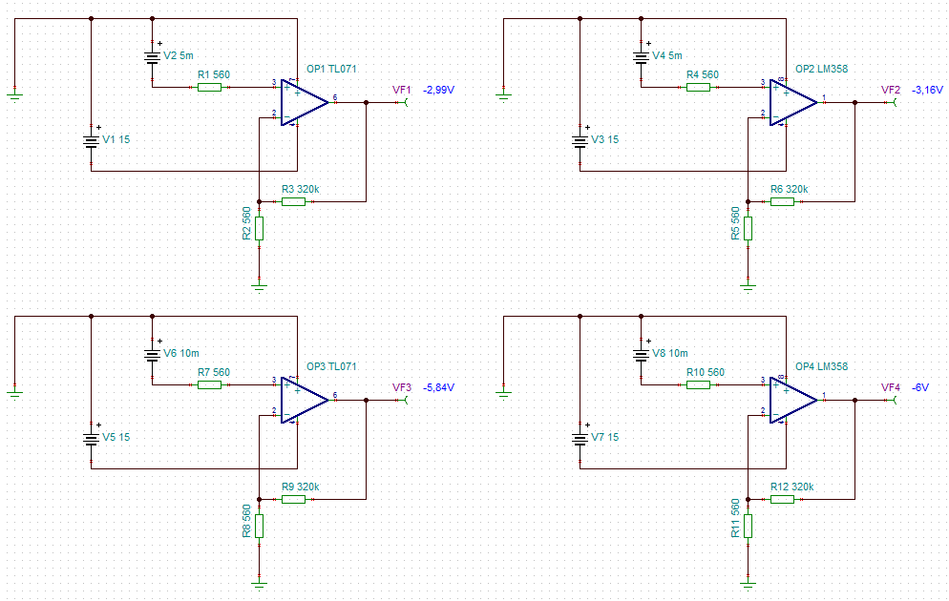
Task: Click the VF2 output label
Action: point(891,90)
